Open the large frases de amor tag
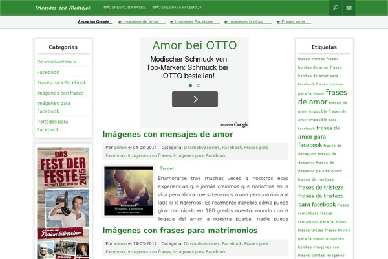 coord(323,97)
